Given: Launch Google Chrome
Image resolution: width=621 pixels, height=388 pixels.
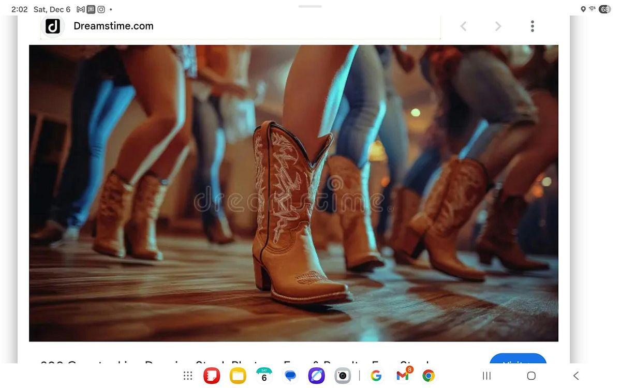Looking at the screenshot, I should point(428,375).
